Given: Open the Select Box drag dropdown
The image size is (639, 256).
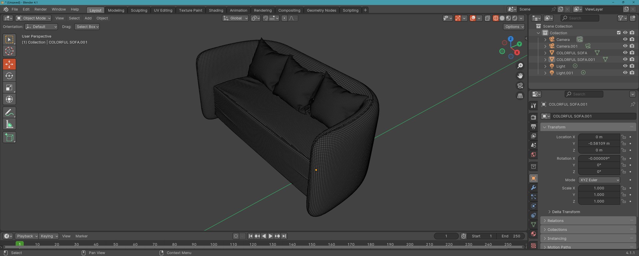Looking at the screenshot, I should coord(87,27).
